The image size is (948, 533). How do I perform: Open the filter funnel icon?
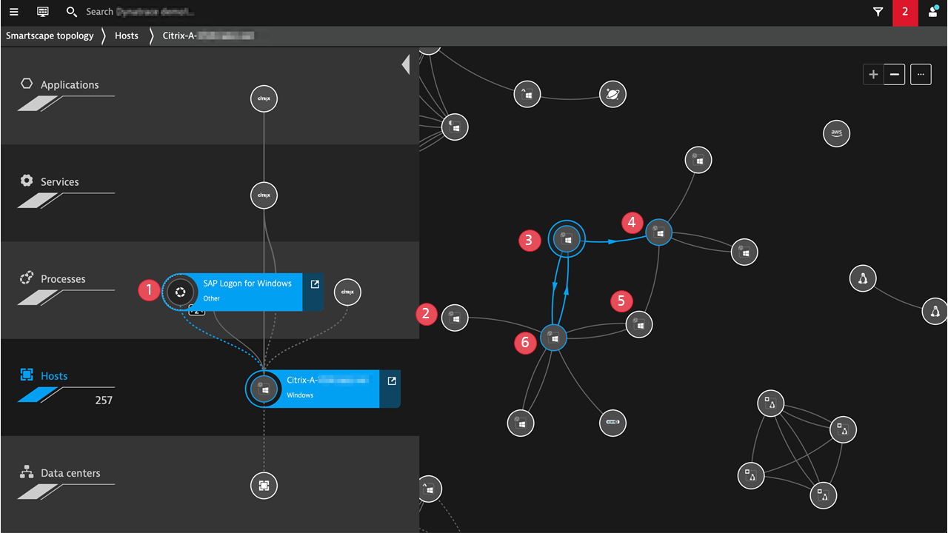(x=878, y=12)
